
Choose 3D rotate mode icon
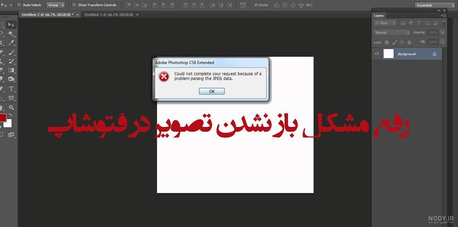pos(277,5)
